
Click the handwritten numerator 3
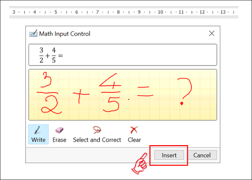click(x=46, y=78)
